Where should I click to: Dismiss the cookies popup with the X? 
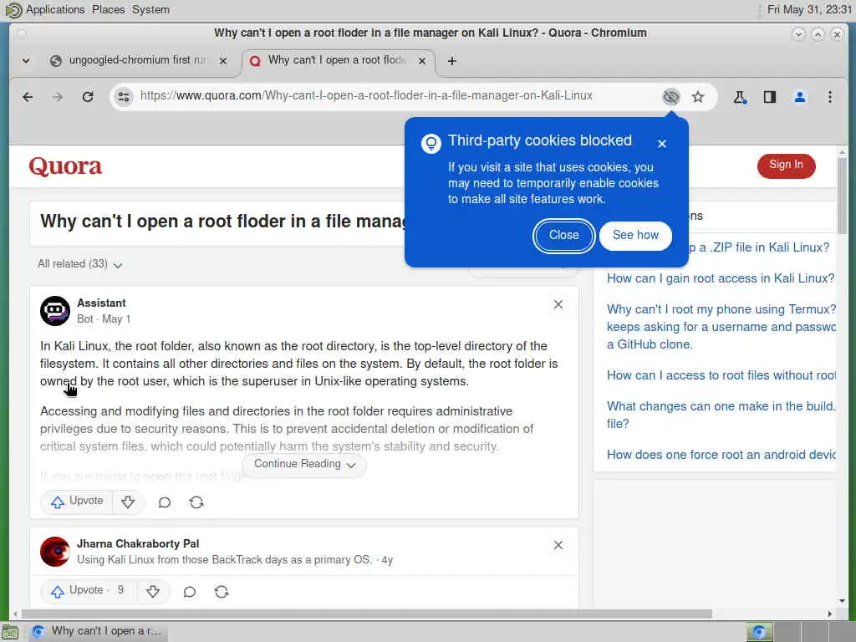[662, 144]
